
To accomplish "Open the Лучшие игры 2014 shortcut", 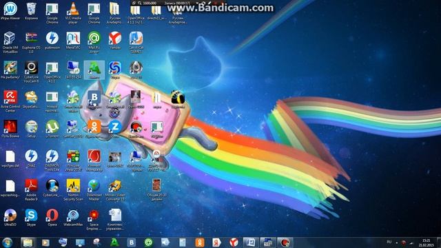I will (x=73, y=161).
